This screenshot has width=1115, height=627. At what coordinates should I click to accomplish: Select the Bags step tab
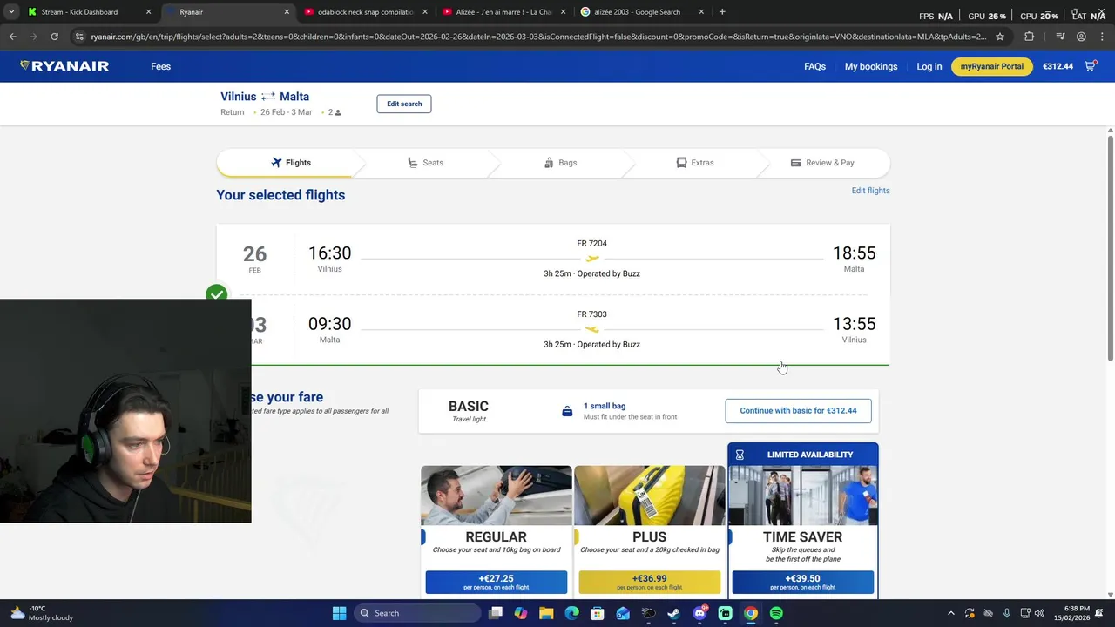tap(560, 163)
